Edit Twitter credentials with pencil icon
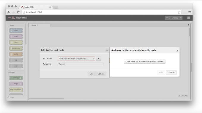 (99, 59)
